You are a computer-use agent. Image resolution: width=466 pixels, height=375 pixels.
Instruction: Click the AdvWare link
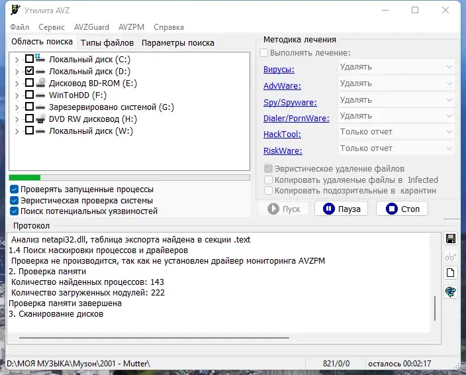282,86
